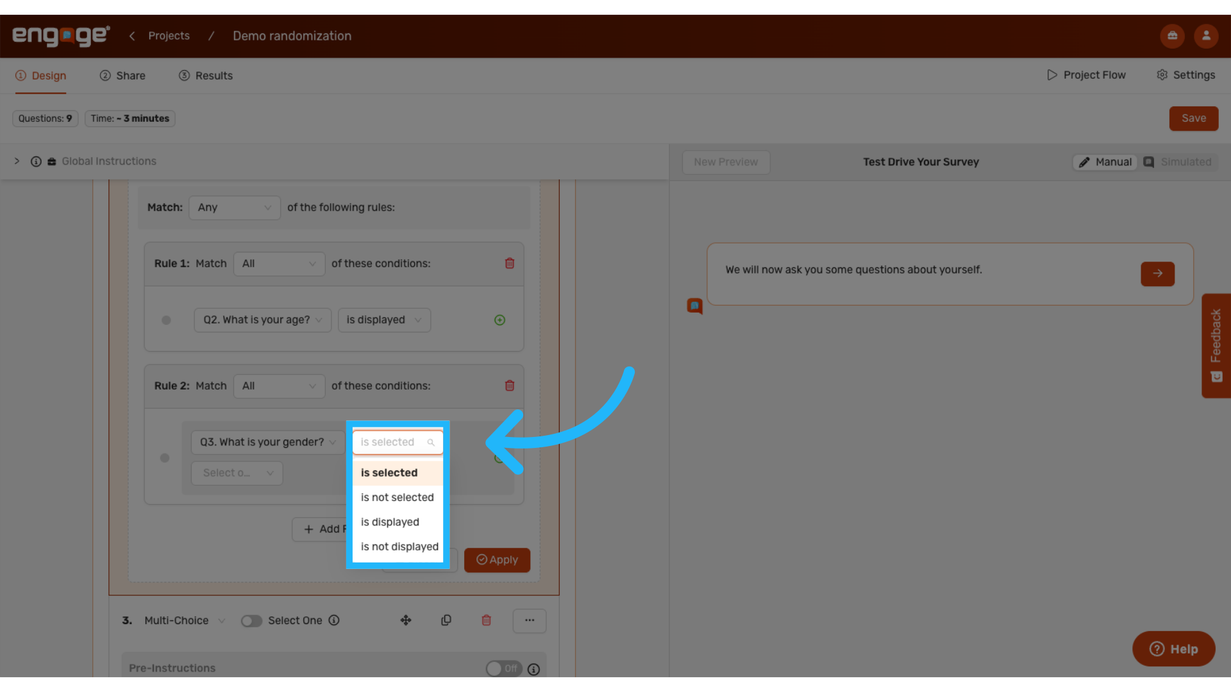This screenshot has height=692, width=1231.
Task: Open the Feedback side tab
Action: click(1216, 346)
